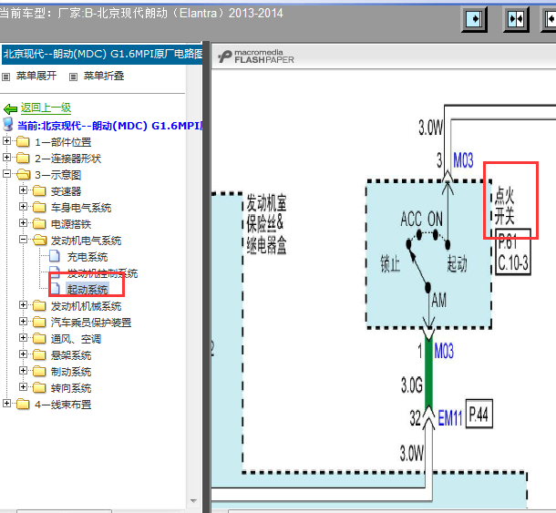Click the 北京现代--朗动(MDC) G1.6MPI panel header
Viewport: 556px width, 513px height.
102,55
